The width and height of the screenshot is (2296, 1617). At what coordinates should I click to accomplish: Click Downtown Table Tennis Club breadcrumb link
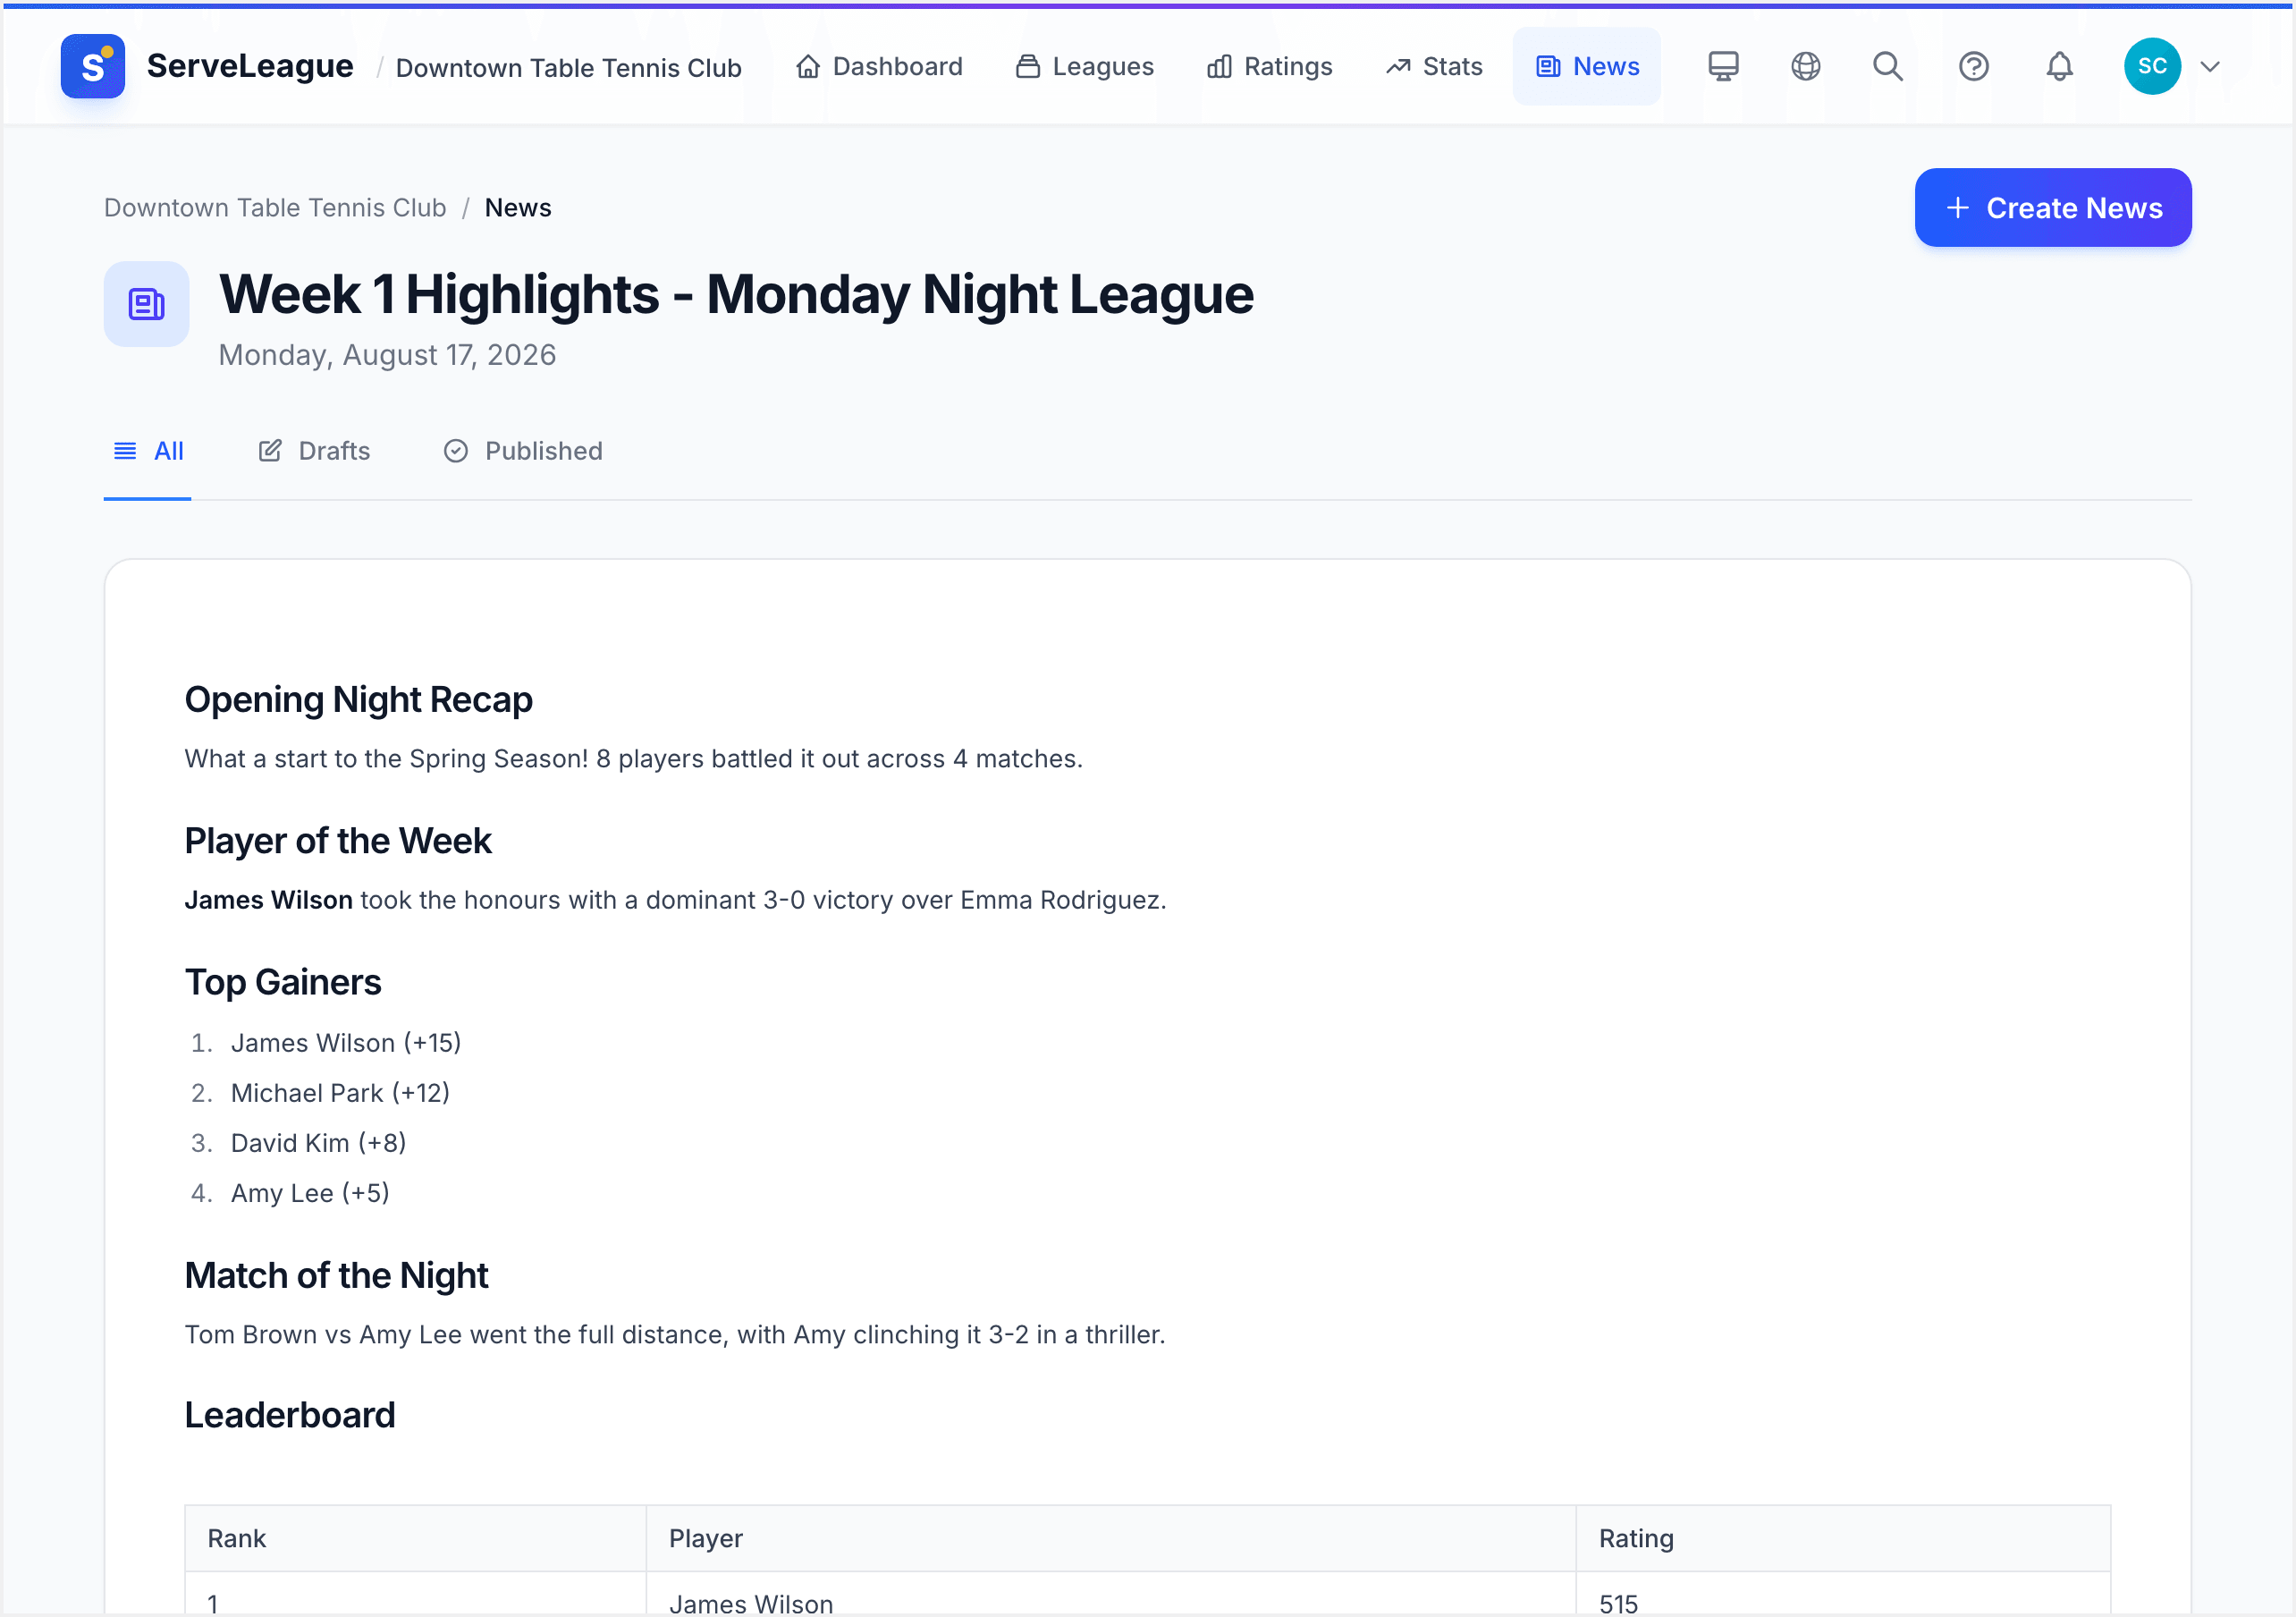pos(275,207)
